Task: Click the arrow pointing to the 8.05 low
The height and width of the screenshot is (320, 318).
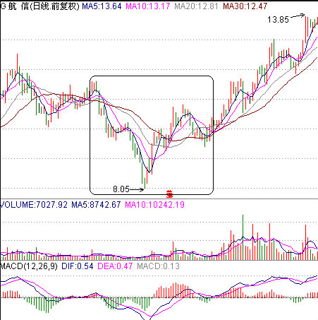Action: pos(137,189)
